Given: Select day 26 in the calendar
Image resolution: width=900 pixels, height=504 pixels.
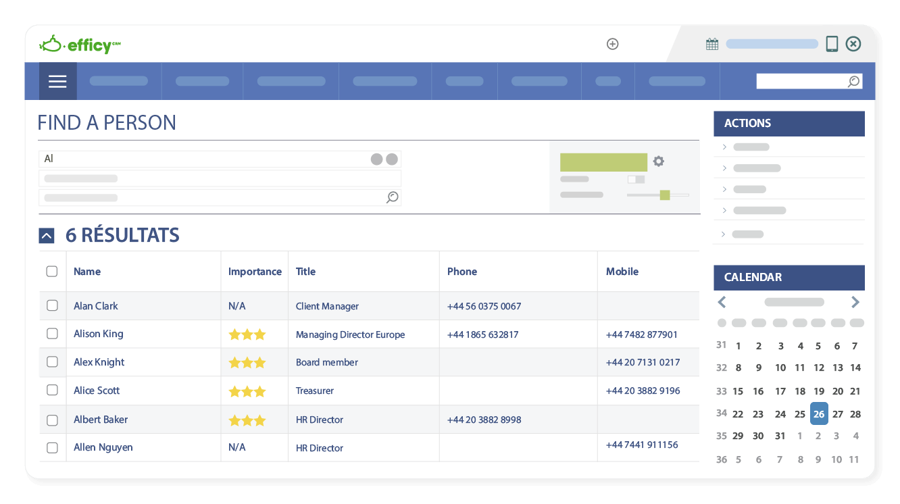Looking at the screenshot, I should 819,413.
